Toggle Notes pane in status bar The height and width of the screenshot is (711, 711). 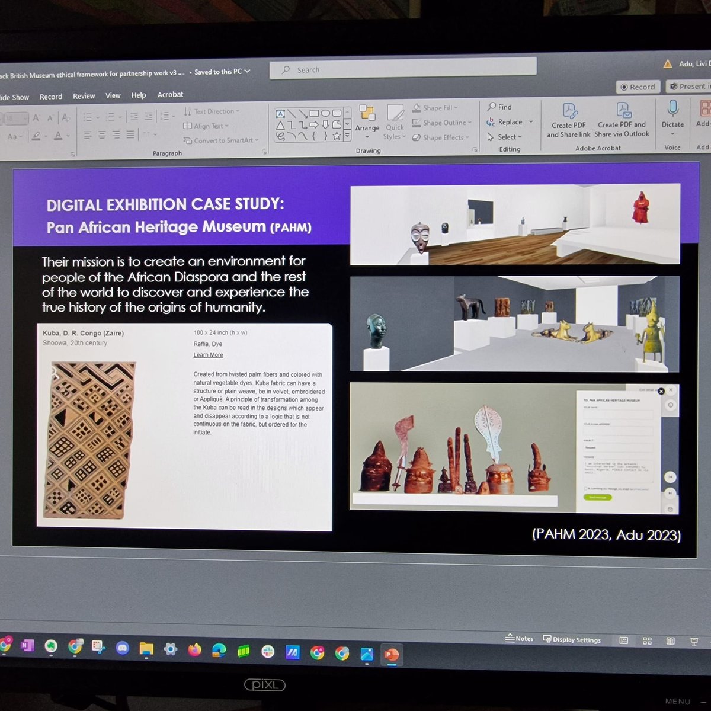(x=519, y=639)
